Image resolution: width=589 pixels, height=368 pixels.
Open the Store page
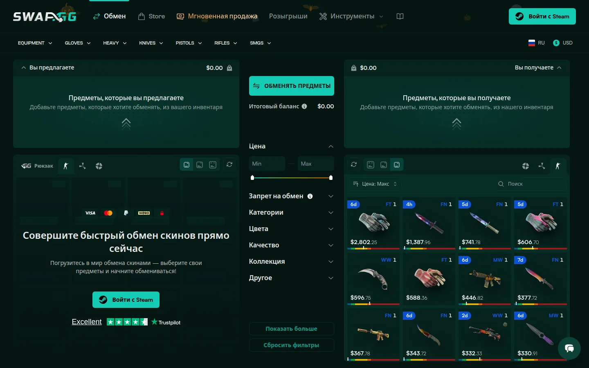click(x=152, y=16)
